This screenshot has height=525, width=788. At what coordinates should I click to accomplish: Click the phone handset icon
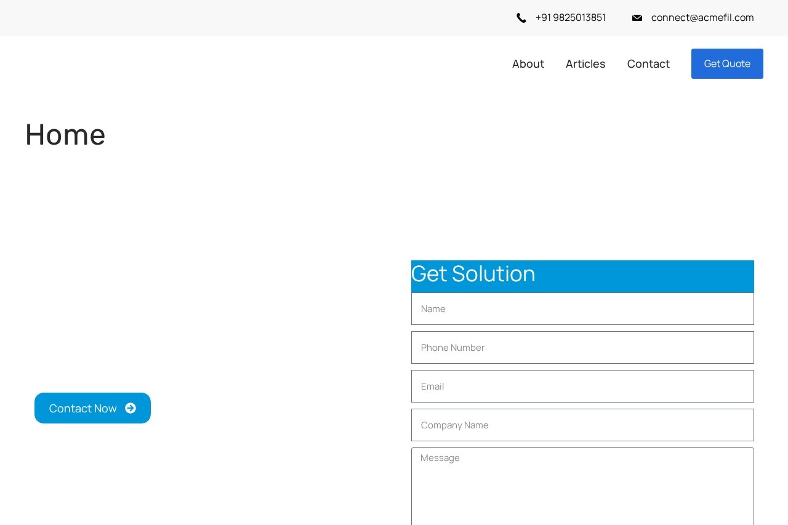coord(521,18)
